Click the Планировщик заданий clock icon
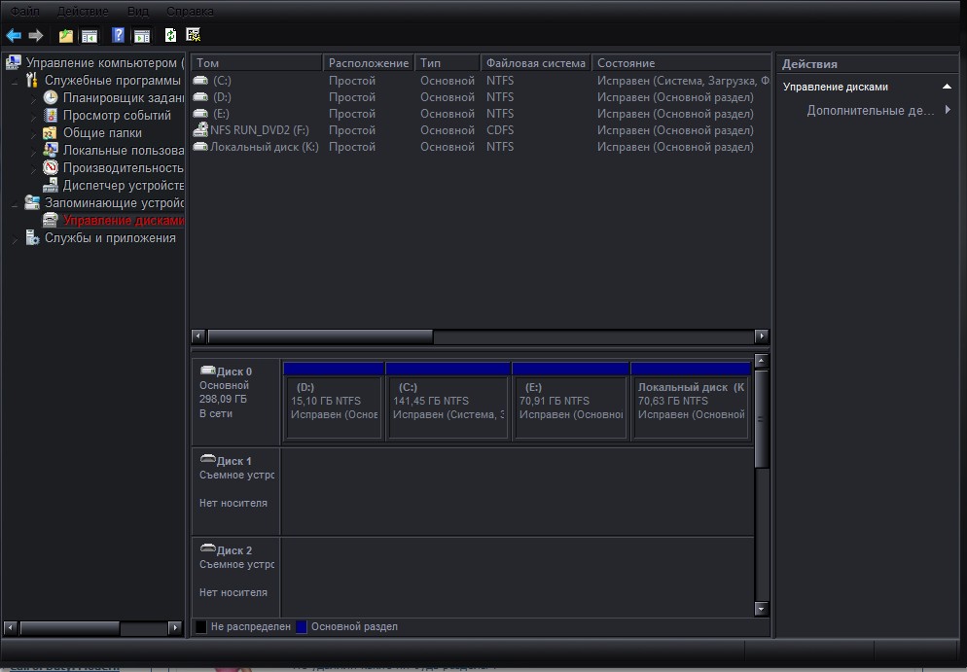The height and width of the screenshot is (672, 967). [51, 97]
